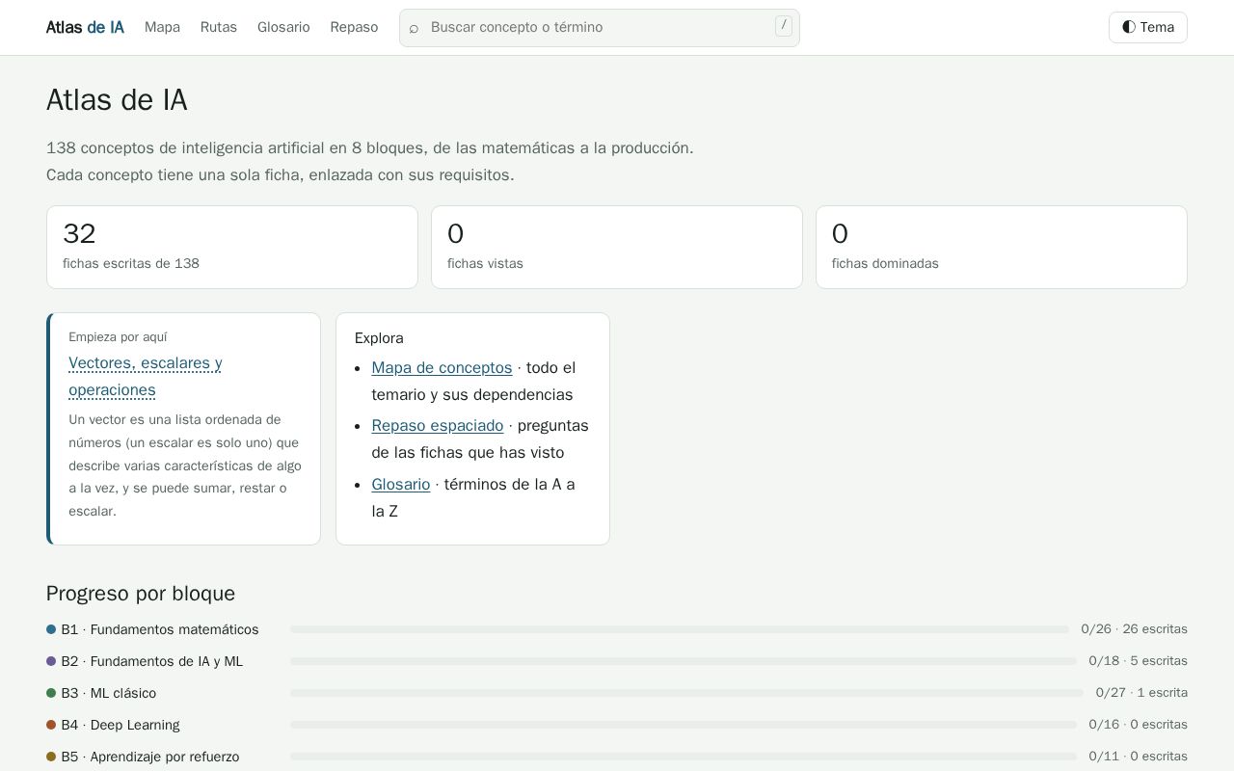The image size is (1234, 771).
Task: Select the B4 · Deep Learning label
Action: click(121, 725)
